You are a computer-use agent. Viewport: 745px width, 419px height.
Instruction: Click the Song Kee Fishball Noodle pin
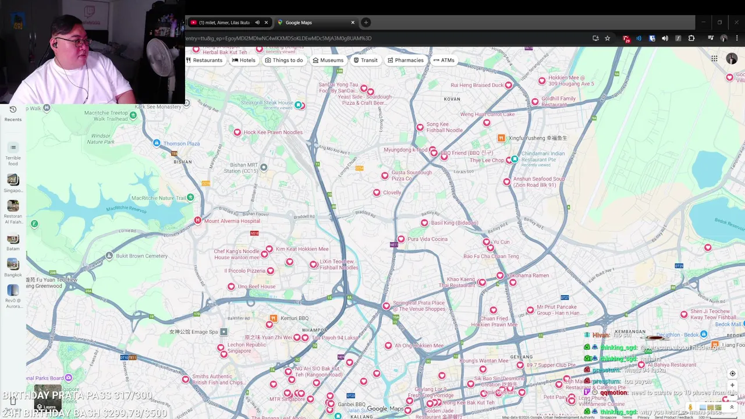[420, 127]
